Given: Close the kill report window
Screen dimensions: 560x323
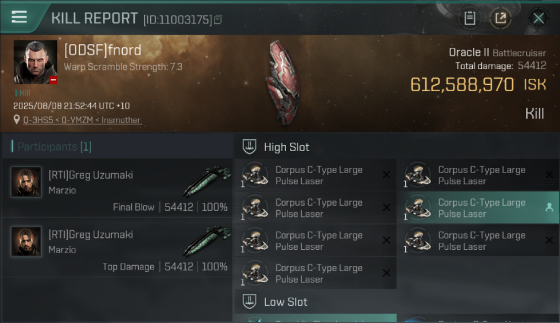Looking at the screenshot, I should [538, 18].
